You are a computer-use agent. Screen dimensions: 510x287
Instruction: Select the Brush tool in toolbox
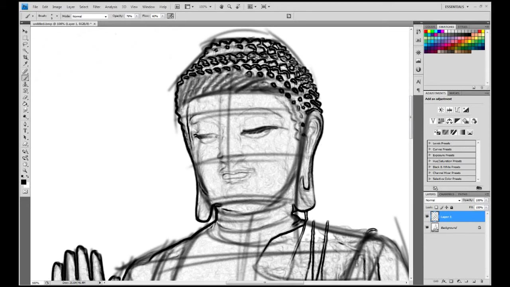pos(25,78)
